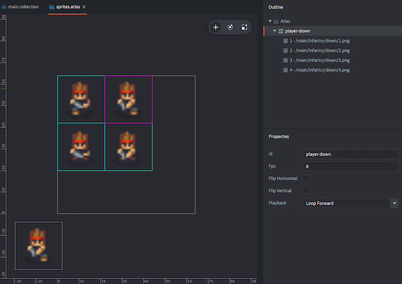Select the Move tool in viewport toolbar
Viewport: 402px width, 284px height.
tap(216, 27)
